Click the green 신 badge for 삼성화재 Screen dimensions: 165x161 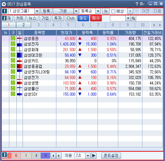(13, 49)
